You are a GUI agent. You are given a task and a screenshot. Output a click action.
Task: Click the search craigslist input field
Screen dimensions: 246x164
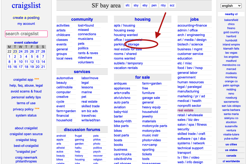pos(26,34)
